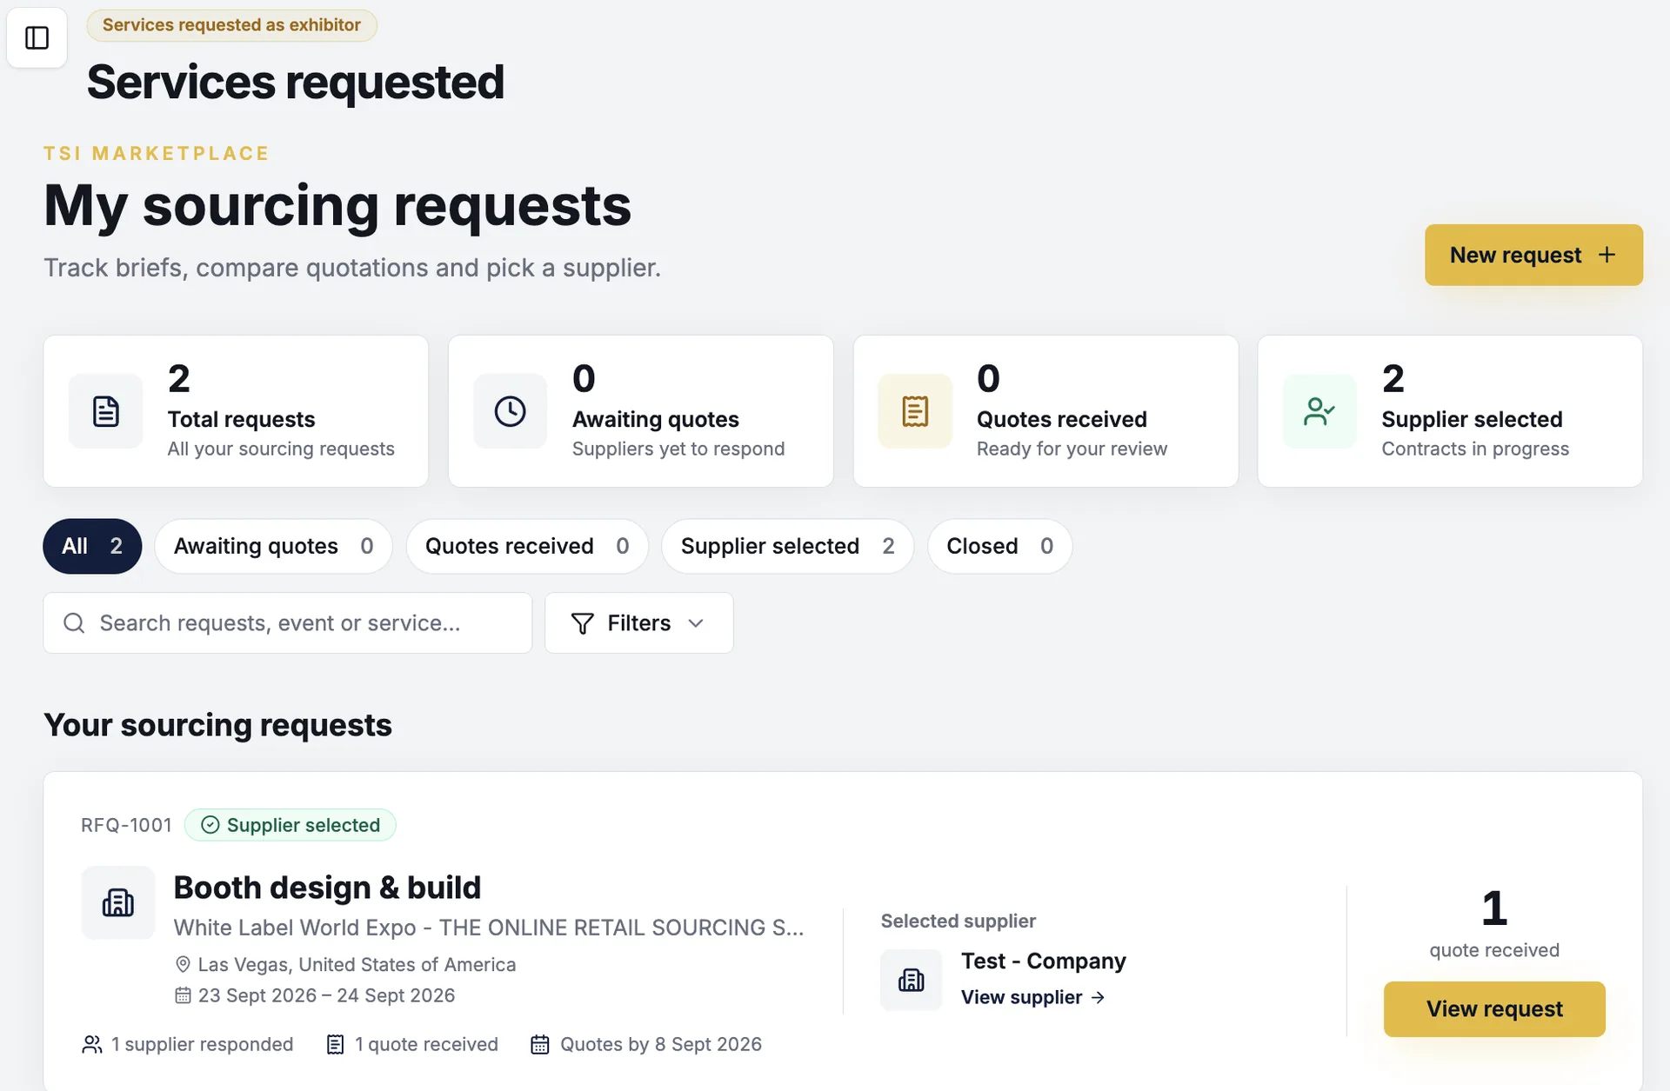Screen dimensions: 1670x1091
Task: Click the TSI MARKETPLACE label
Action: coord(157,154)
